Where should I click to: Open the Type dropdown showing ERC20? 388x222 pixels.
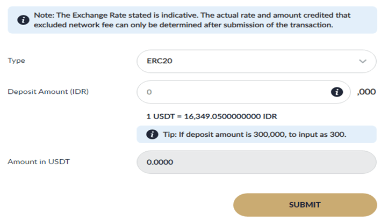pyautogui.click(x=257, y=61)
